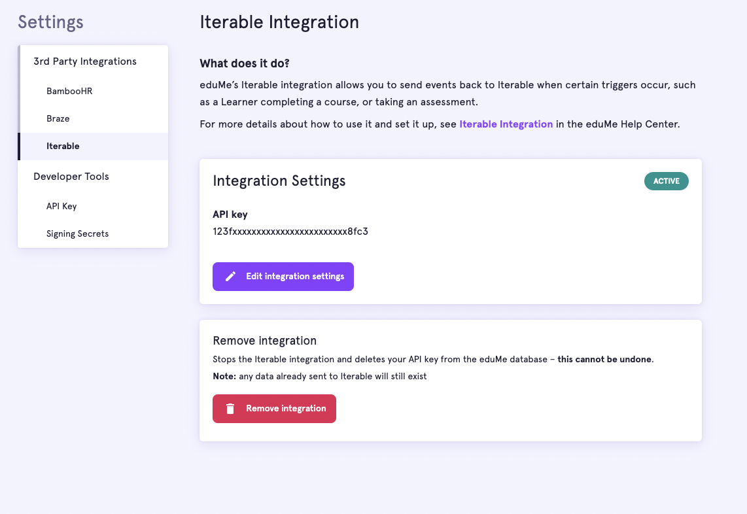Open the Iterable Integration help link
This screenshot has width=747, height=514.
tap(506, 124)
